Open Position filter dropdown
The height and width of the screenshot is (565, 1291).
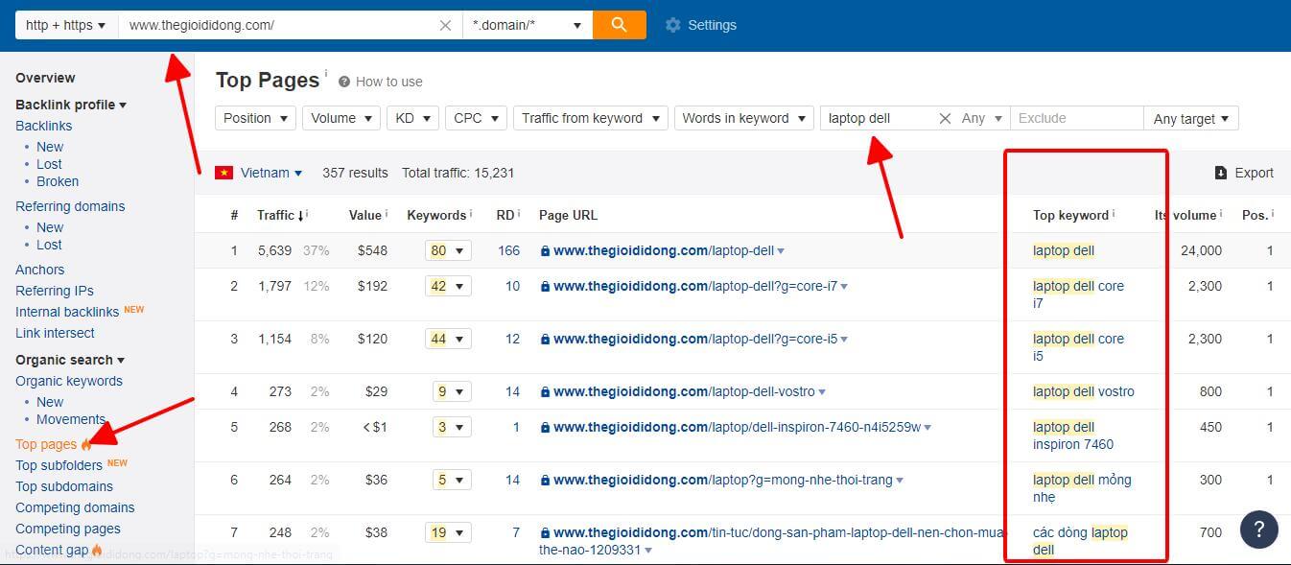[x=255, y=118]
